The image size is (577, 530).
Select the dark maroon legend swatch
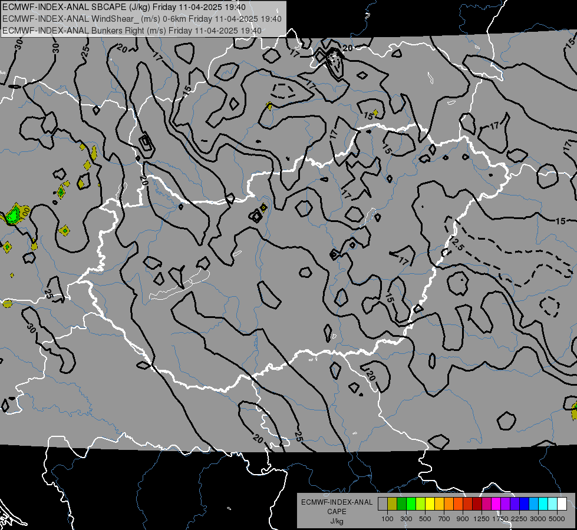pyautogui.click(x=477, y=504)
